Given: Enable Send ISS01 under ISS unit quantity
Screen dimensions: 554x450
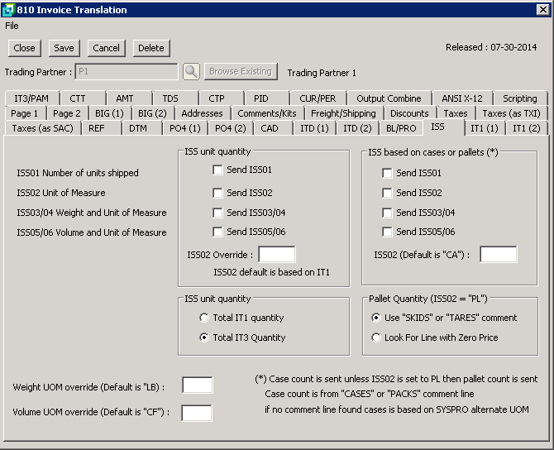Looking at the screenshot, I should (x=218, y=170).
